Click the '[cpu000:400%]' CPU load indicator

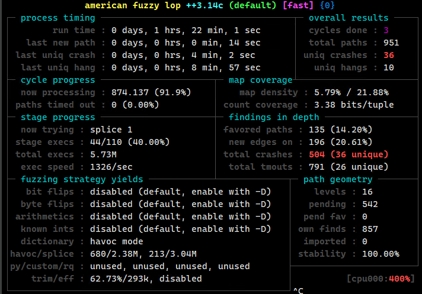381,279
